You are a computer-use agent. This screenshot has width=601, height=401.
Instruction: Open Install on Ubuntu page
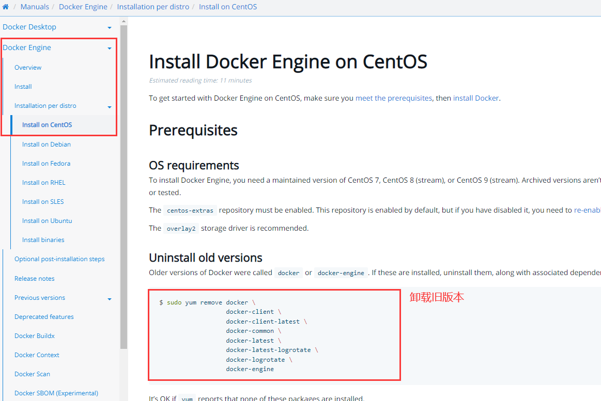(47, 221)
